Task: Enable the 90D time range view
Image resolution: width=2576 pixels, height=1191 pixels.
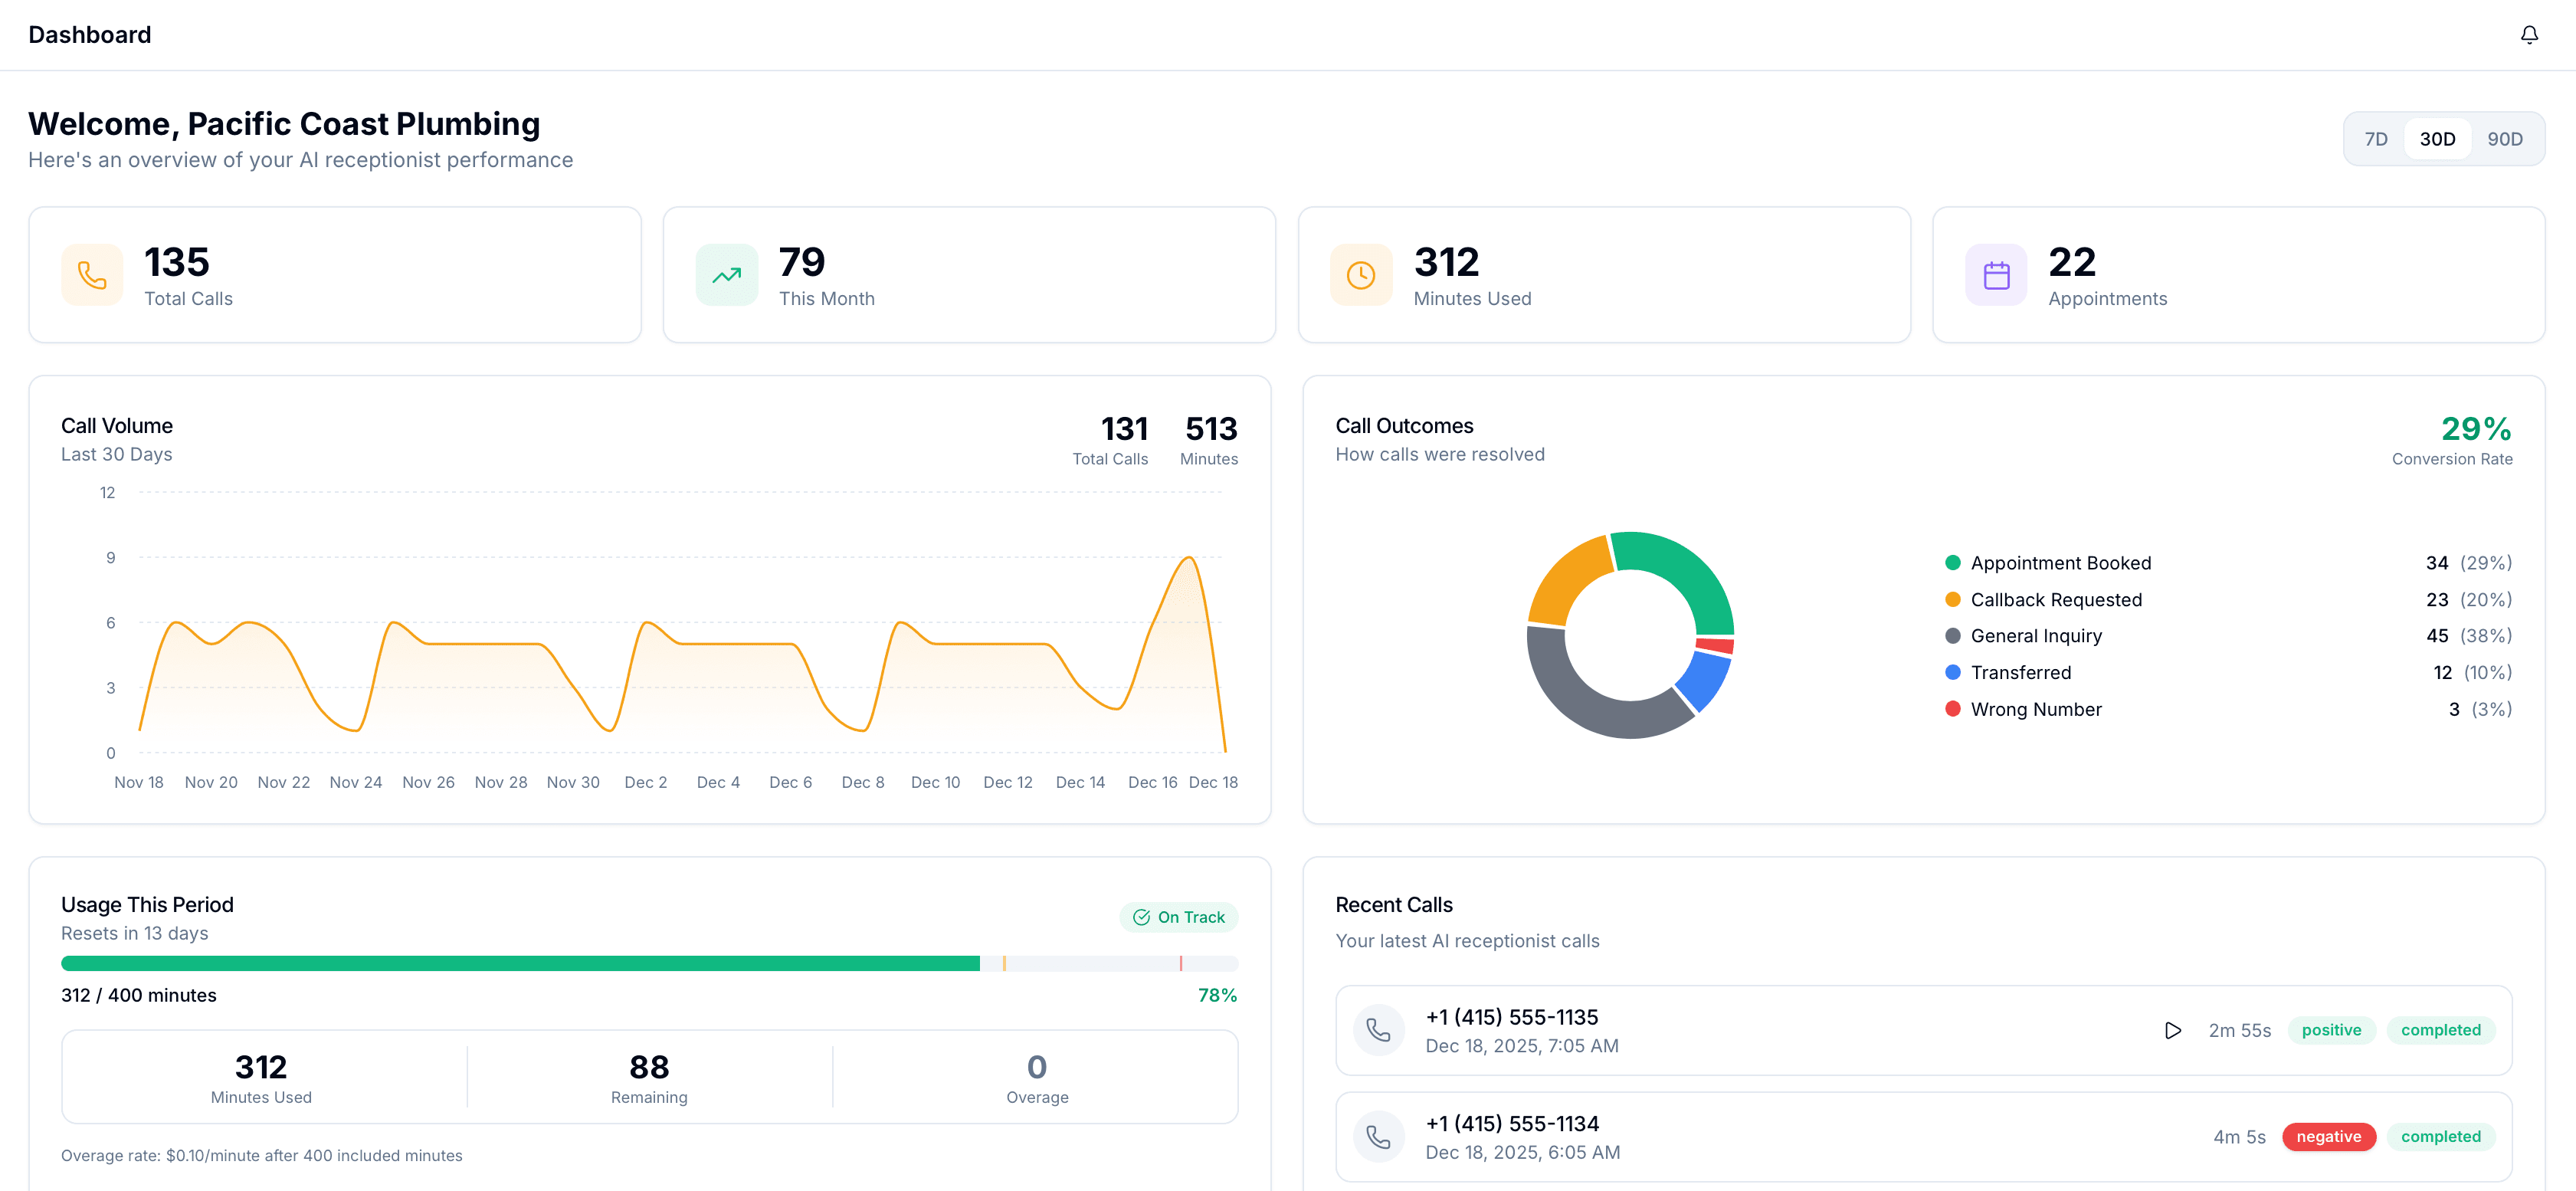Action: point(2506,139)
